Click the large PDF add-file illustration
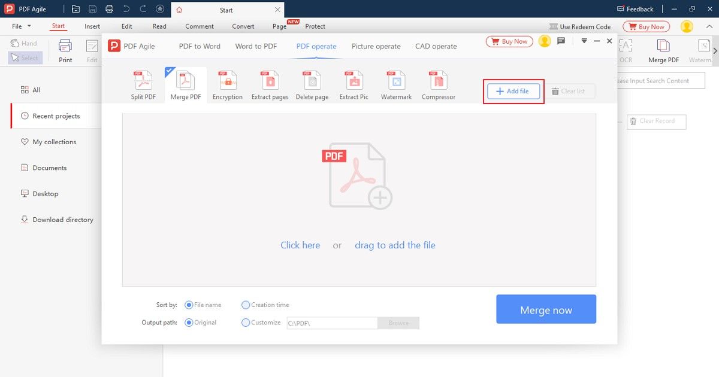The height and width of the screenshot is (377, 719). pyautogui.click(x=357, y=176)
